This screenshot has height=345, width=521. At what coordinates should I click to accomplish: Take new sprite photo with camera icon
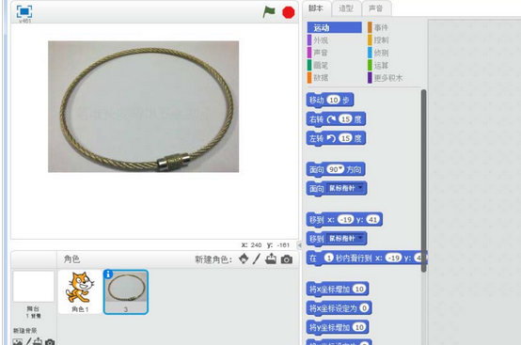287,259
